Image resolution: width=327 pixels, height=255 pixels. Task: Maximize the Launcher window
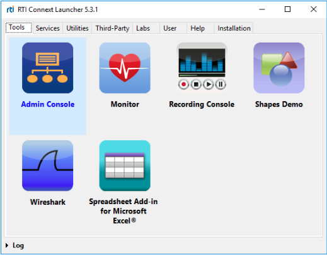(287, 9)
